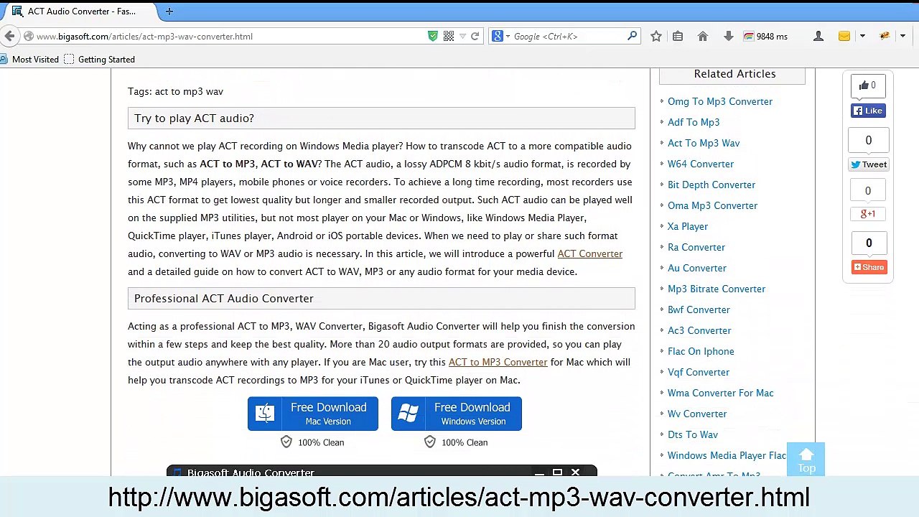Open the Mp3 Bitrate Converter related article
Screen dimensions: 919x517
[717, 289]
